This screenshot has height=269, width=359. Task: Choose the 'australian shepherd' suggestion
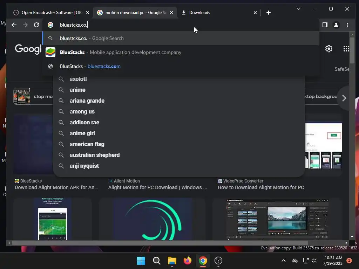(x=178, y=155)
